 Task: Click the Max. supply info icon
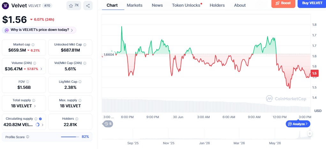click(x=80, y=100)
